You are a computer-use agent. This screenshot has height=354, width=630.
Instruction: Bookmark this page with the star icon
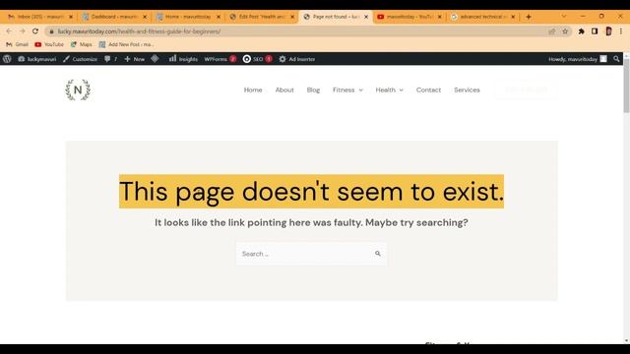click(x=565, y=31)
